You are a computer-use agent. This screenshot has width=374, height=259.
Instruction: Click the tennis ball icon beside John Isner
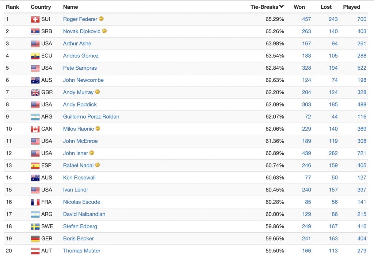click(x=92, y=152)
